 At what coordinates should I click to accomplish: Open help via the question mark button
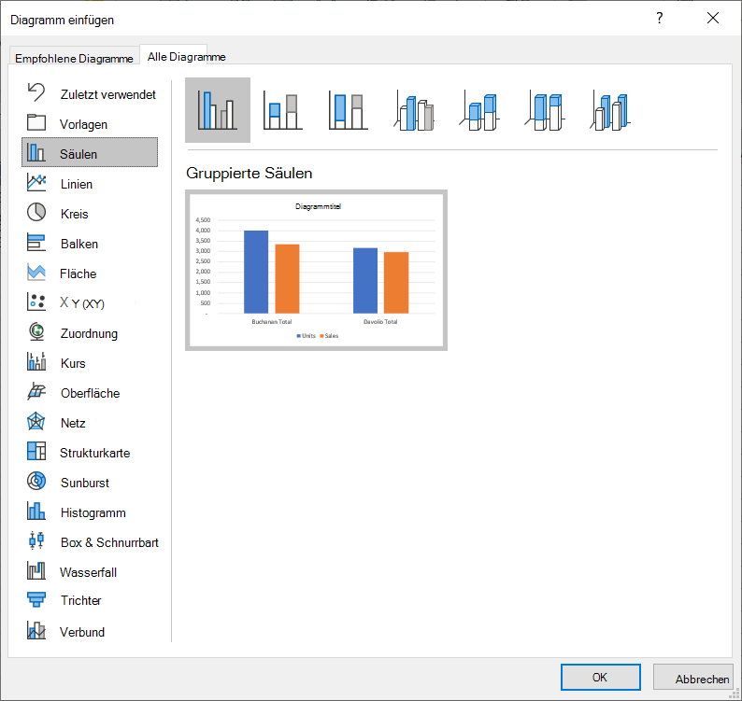[660, 18]
